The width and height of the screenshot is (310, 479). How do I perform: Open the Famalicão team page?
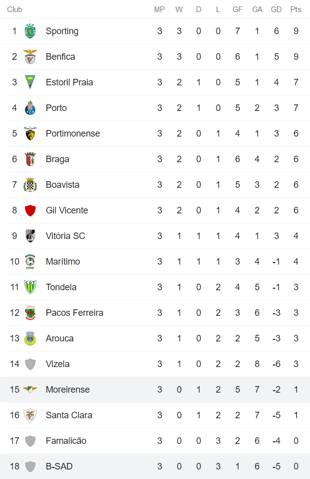[x=66, y=441]
